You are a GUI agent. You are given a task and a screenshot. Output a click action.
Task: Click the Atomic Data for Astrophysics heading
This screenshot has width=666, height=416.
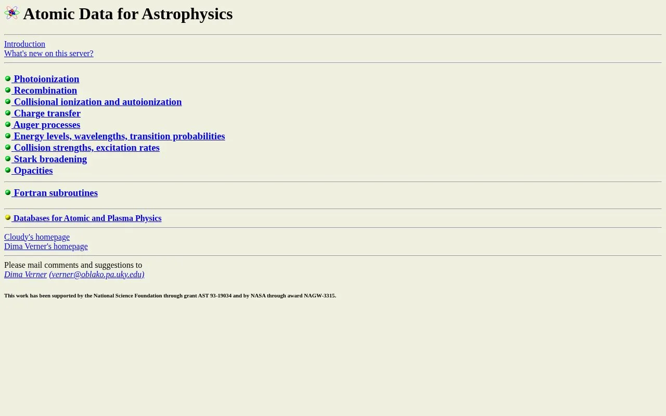tap(127, 14)
